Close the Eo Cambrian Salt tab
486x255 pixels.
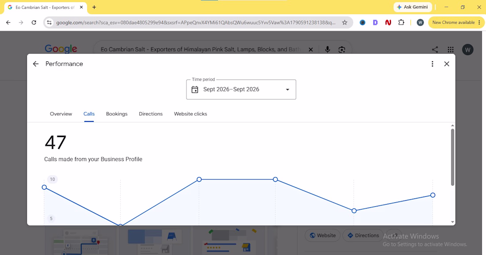click(81, 7)
